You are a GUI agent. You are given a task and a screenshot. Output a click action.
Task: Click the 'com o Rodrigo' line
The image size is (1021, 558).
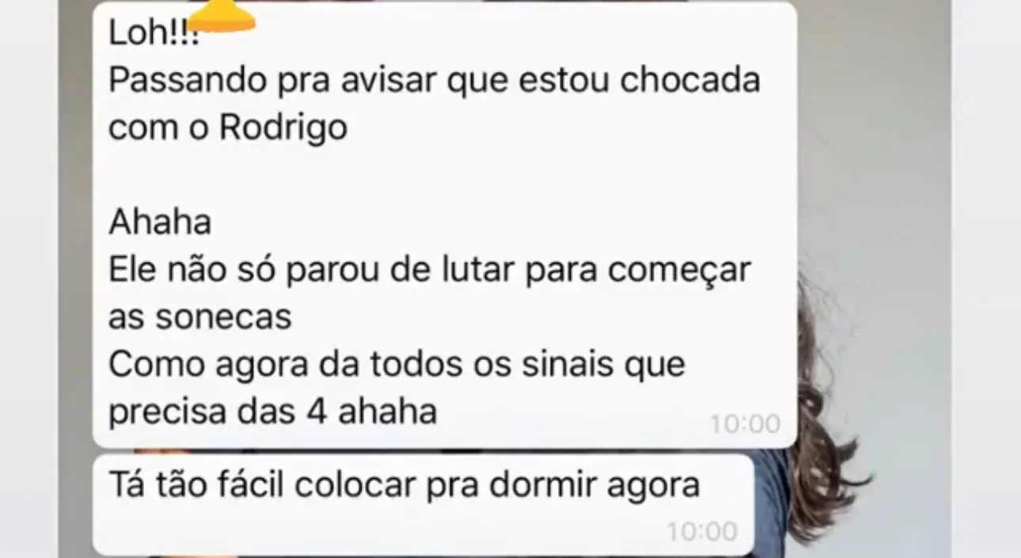pos(228,129)
